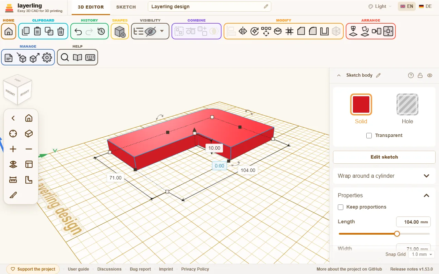Toggle sketch body visibility eye icon
The image size is (439, 274).
point(430,75)
